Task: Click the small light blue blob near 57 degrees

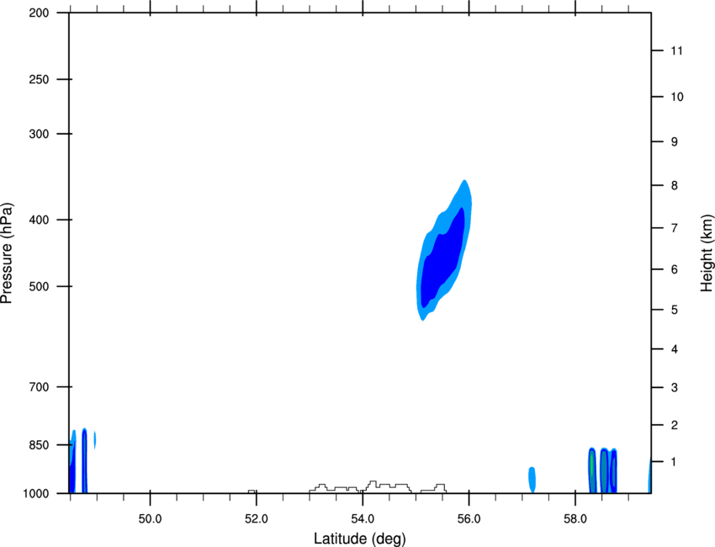Action: [532, 480]
